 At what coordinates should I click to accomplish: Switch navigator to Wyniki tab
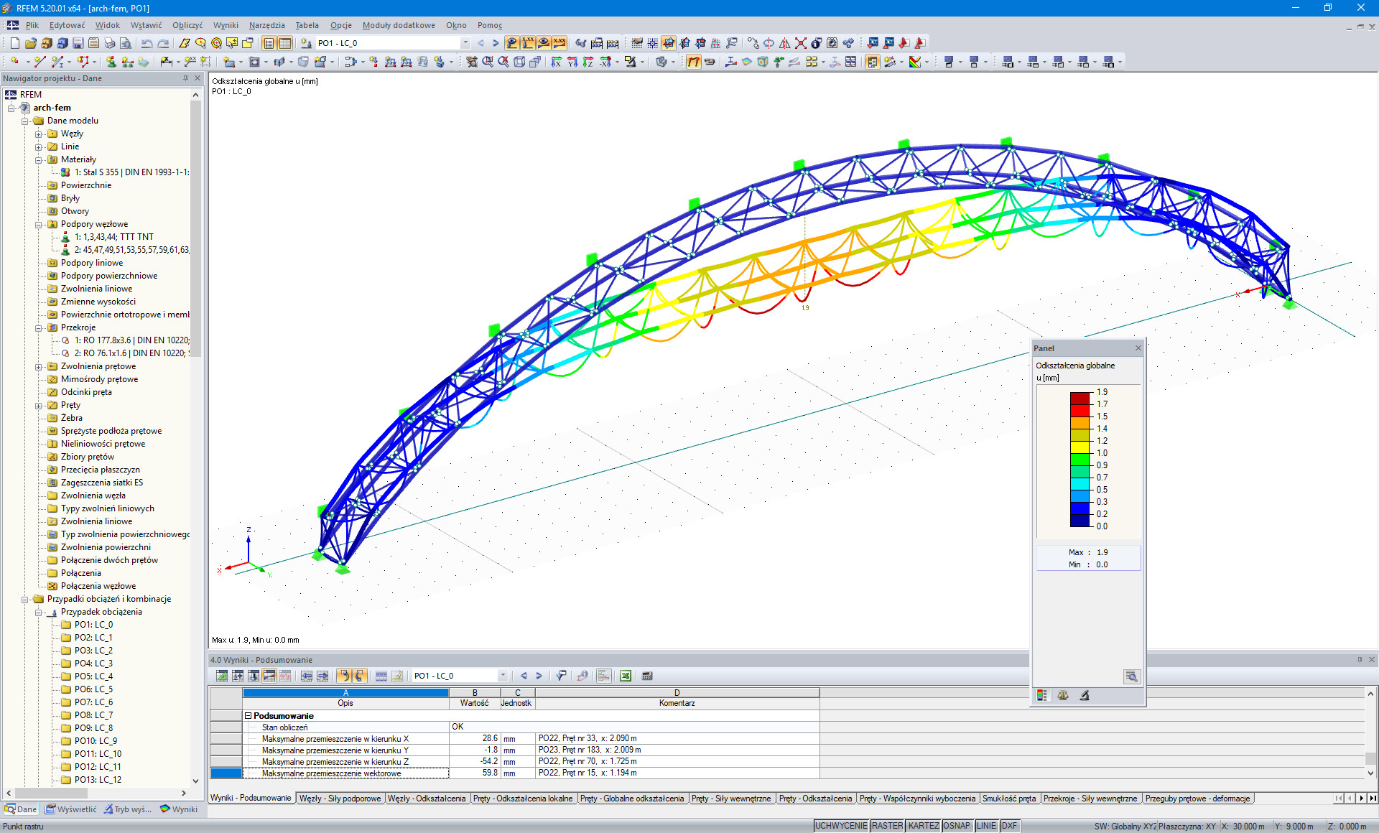pos(179,809)
